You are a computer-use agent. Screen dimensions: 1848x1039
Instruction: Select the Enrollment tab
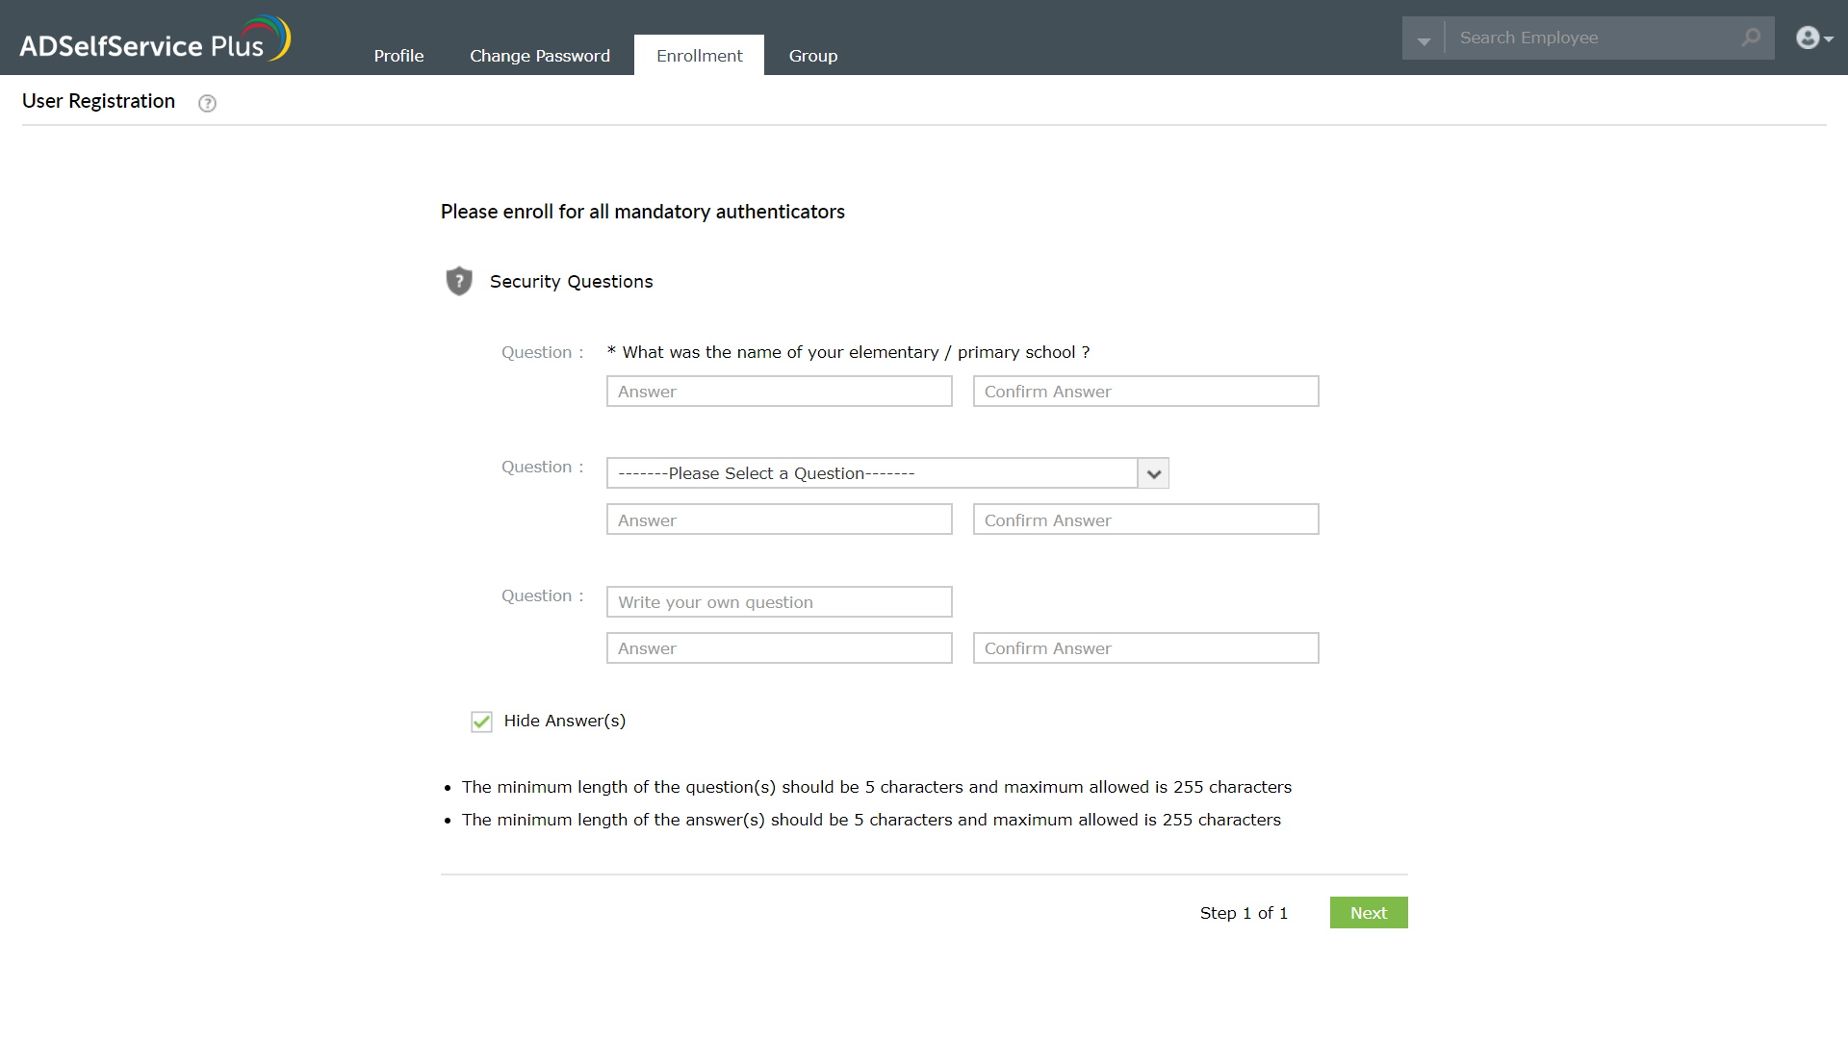(x=699, y=55)
